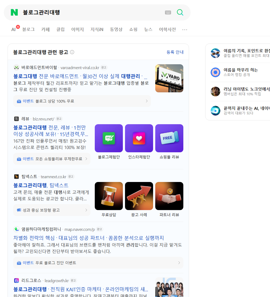Open the 블로그 상담 100% 무료 event
Viewport: 270px width, 297px height.
click(82, 101)
